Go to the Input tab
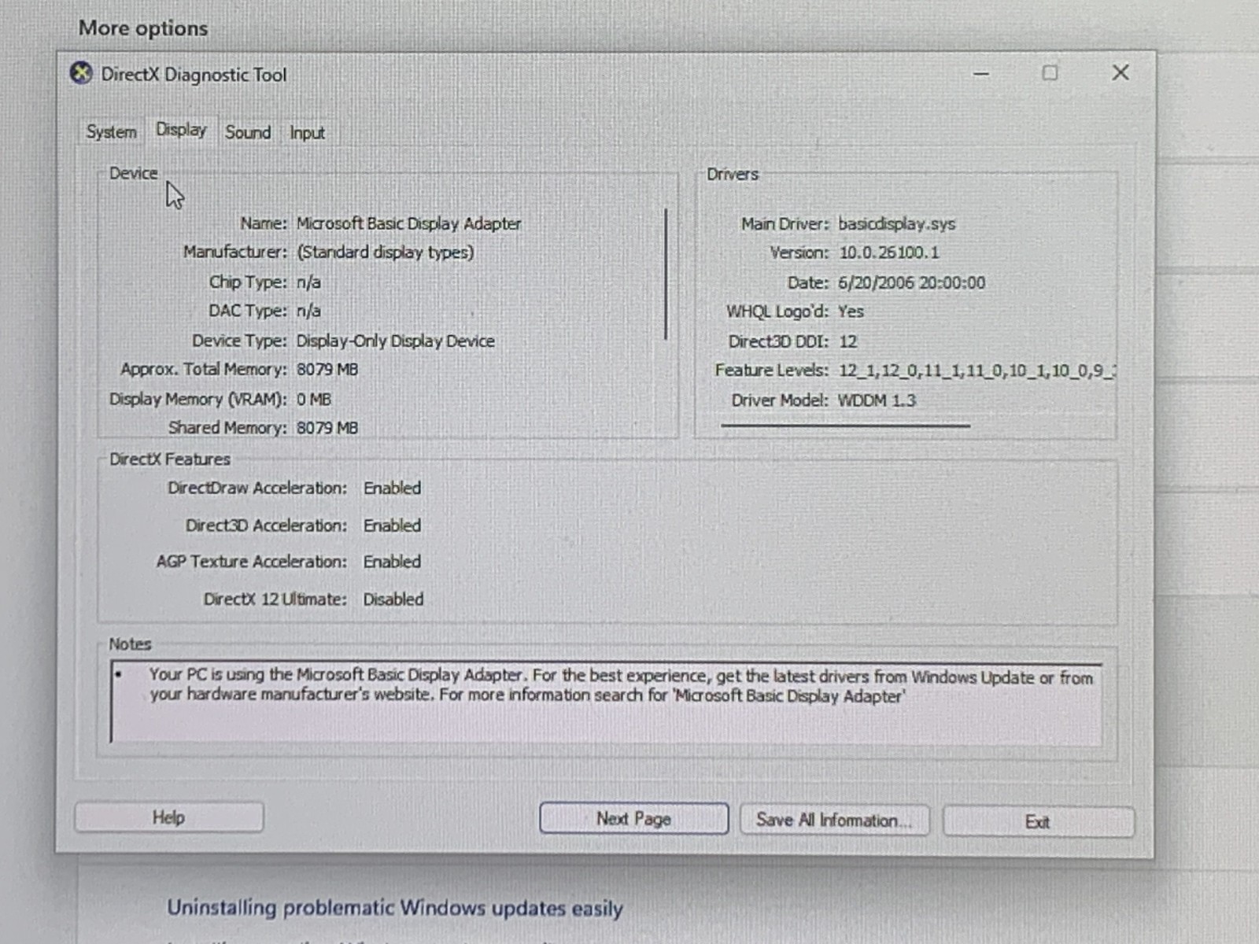Viewport: 1259px width, 944px height. pyautogui.click(x=307, y=133)
